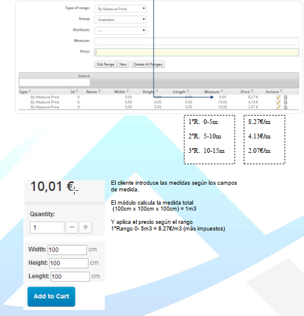Edit the 8,27 € range row
The width and height of the screenshot is (304, 316).
tap(278, 97)
